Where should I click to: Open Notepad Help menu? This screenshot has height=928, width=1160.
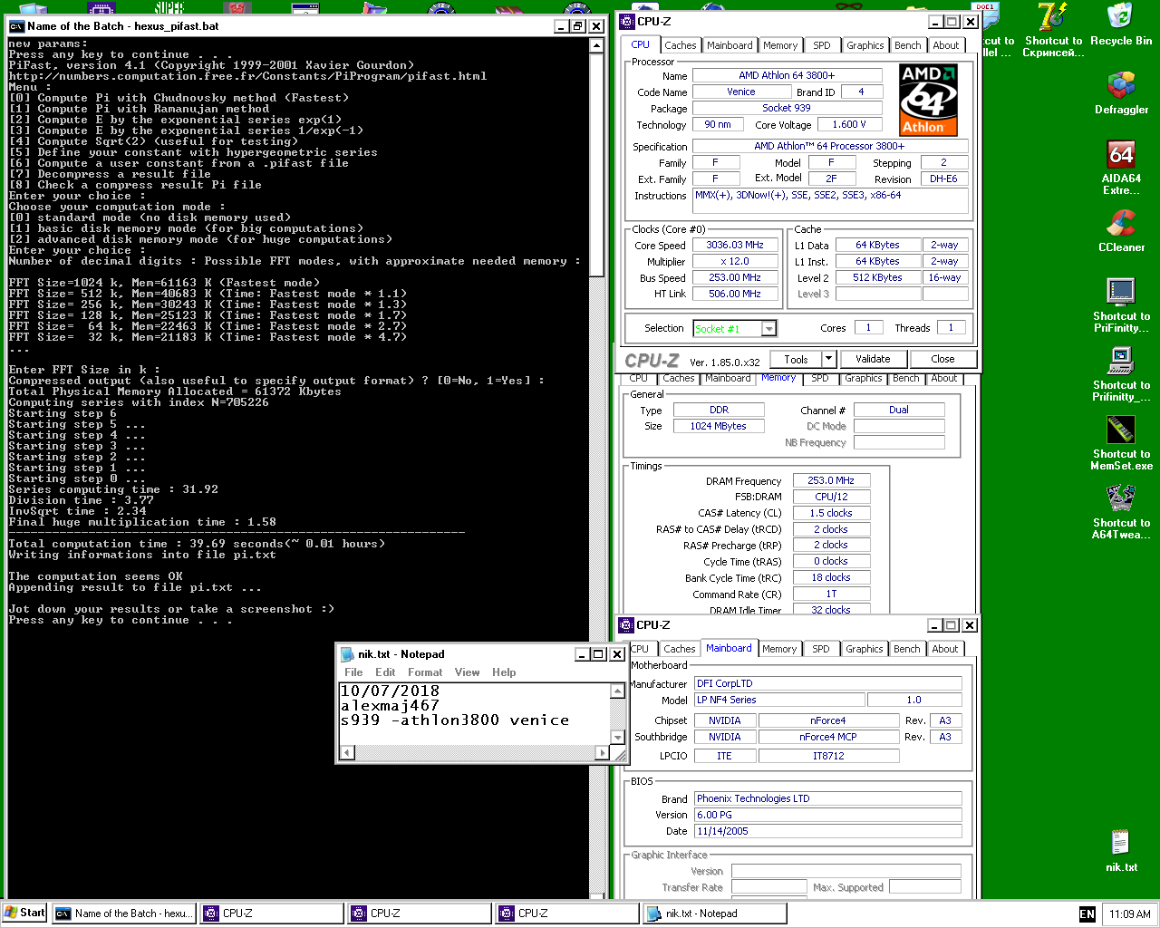[x=504, y=672]
